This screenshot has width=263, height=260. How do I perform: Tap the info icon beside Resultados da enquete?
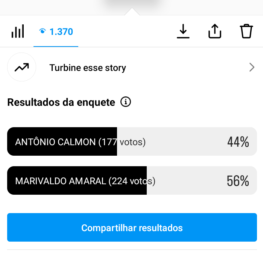[126, 102]
